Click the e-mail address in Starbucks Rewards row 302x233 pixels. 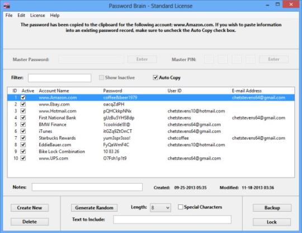tap(258, 138)
